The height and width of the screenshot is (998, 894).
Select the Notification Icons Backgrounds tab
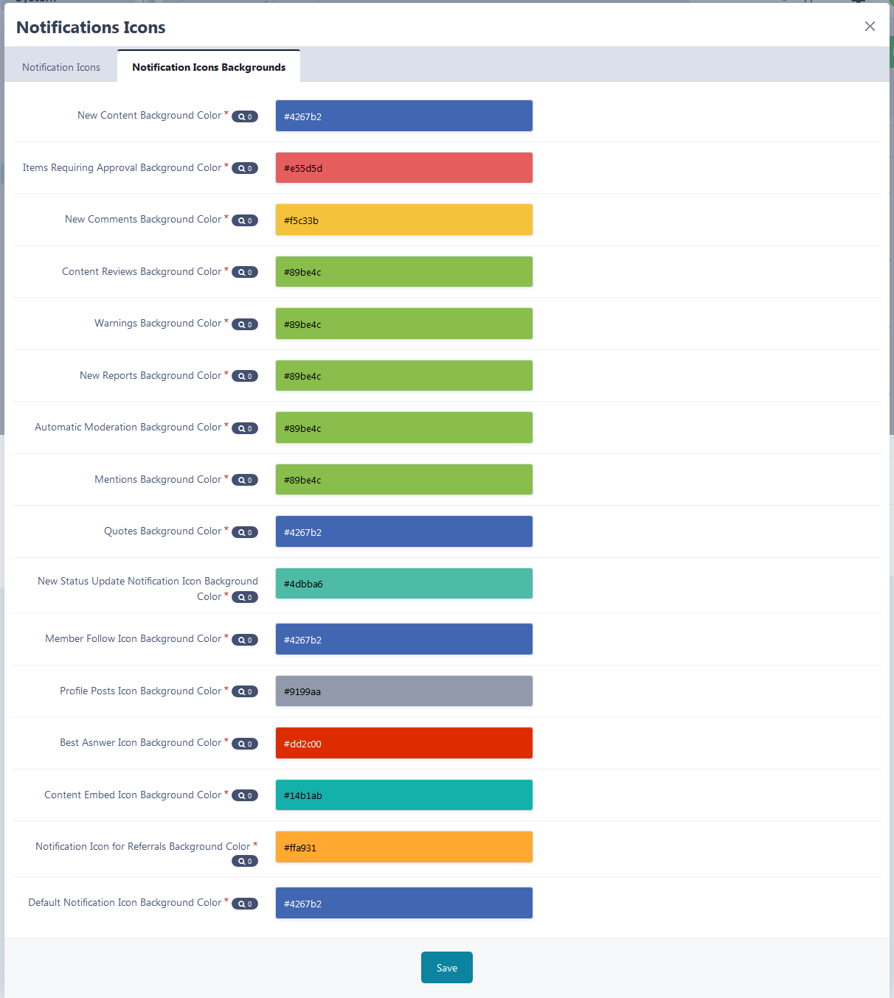click(209, 66)
